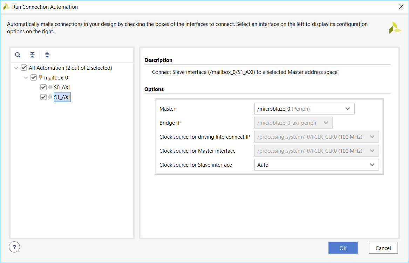Close the Run Connection Automation dialog
This screenshot has width=409, height=263.
[x=401, y=7]
